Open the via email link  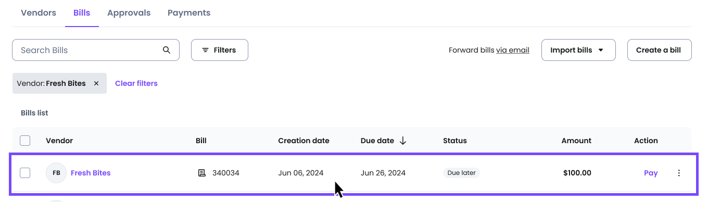point(513,50)
